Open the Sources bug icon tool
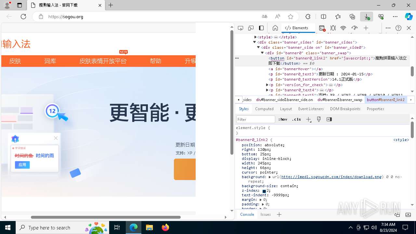This screenshot has width=416, height=234. coord(333,28)
